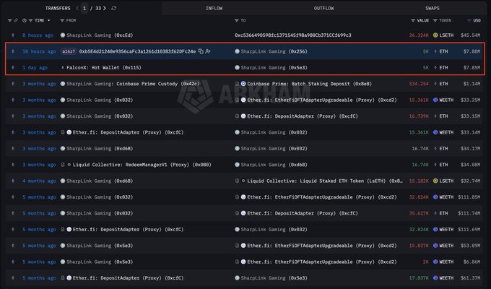
Task: Add contact icon next to 0xb5E4d21240e address
Action: coord(208,51)
